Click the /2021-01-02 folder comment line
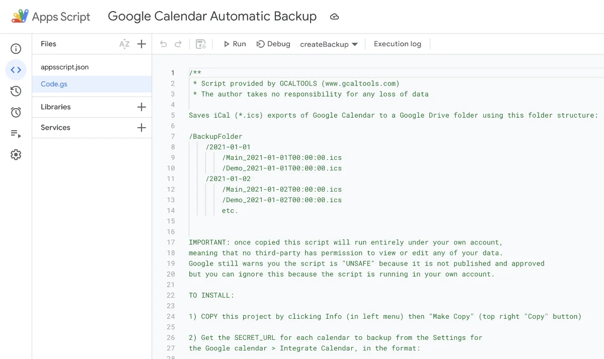Viewport: 604px width, 359px height. click(228, 178)
